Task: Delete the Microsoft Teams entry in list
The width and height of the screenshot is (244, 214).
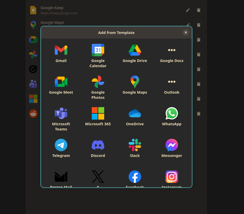Action: [199, 84]
